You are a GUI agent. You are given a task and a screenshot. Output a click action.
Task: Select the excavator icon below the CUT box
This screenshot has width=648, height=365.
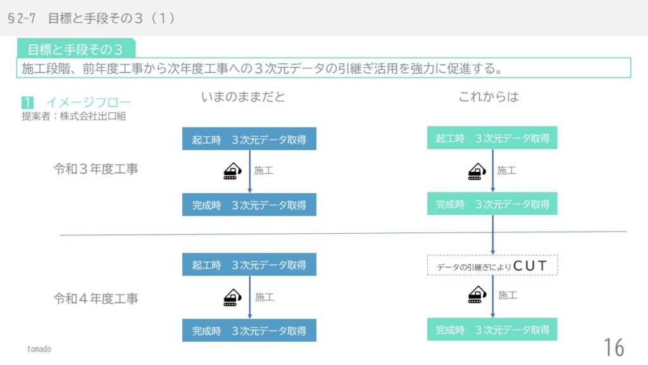click(x=477, y=295)
